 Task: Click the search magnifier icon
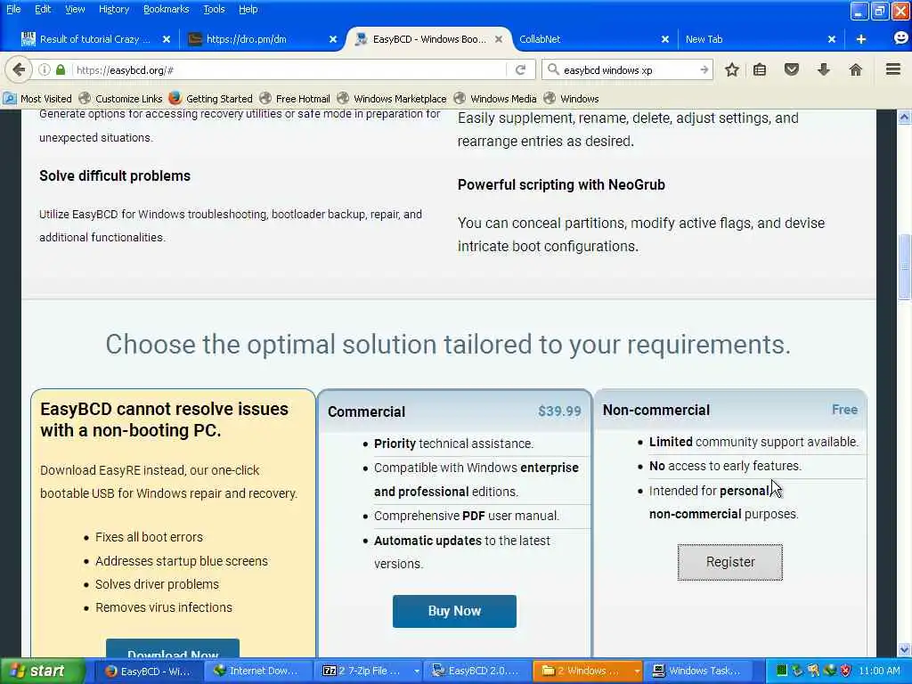tap(553, 69)
